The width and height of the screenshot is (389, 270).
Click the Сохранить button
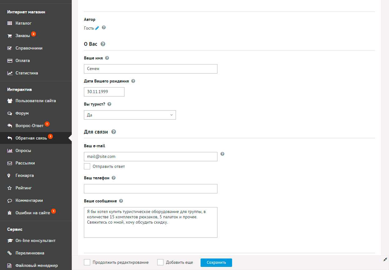pos(216,263)
